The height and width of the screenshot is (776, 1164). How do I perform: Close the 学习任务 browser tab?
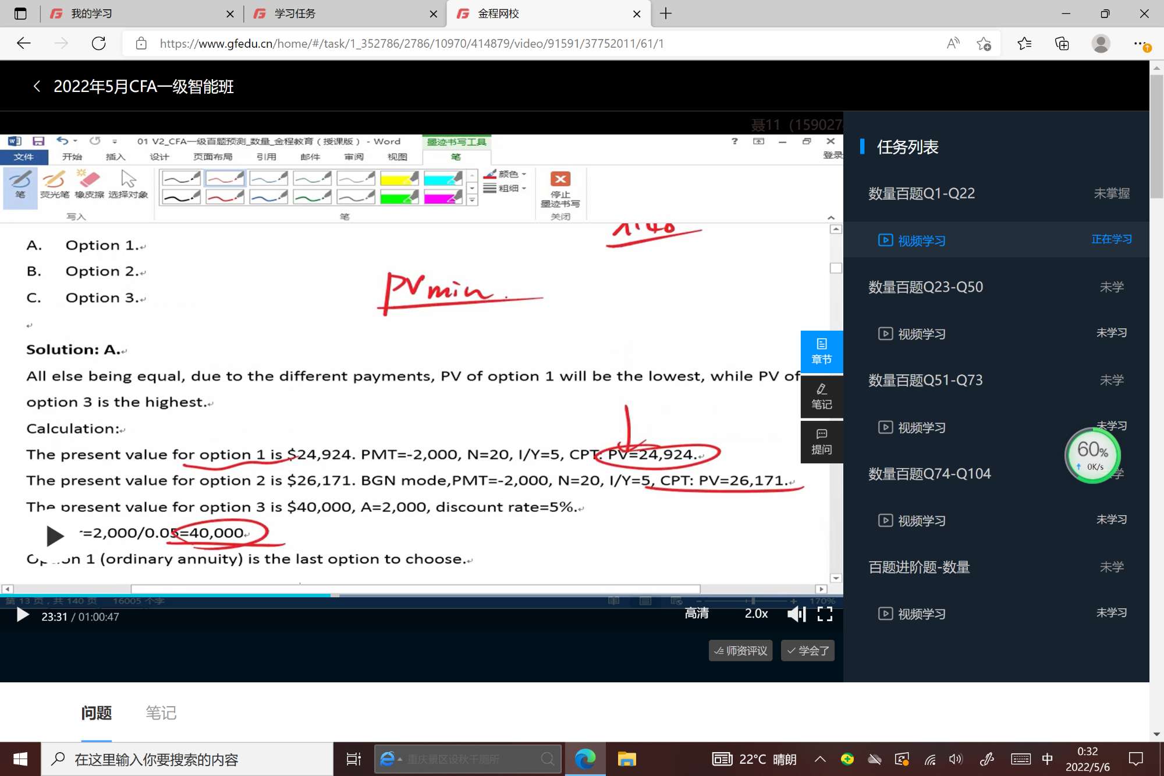pos(433,13)
